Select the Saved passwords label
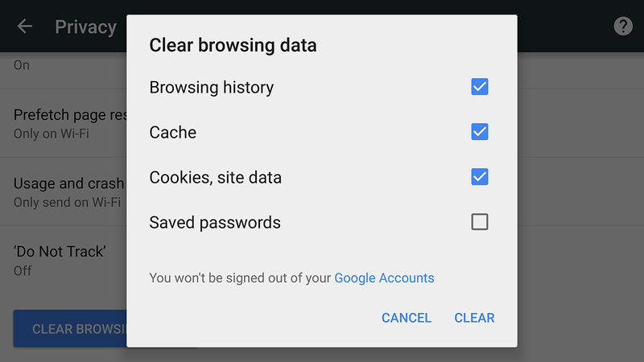 [x=215, y=223]
